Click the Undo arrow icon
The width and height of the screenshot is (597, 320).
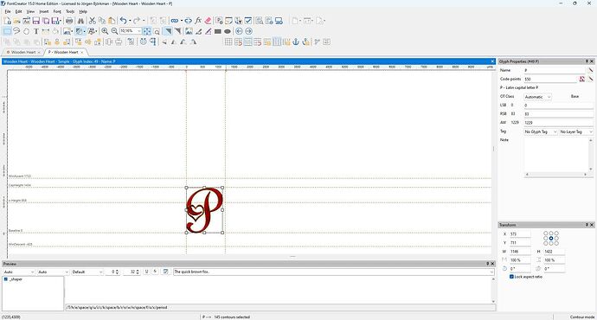(124, 21)
